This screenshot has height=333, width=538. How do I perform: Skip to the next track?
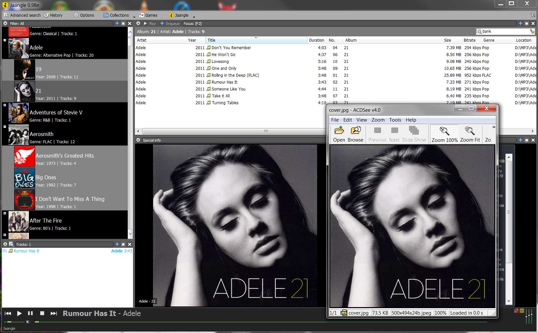pos(54,313)
